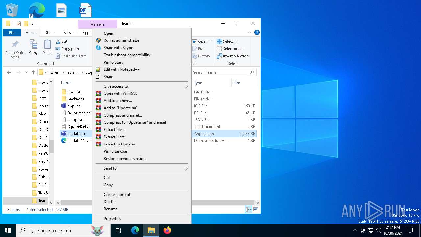Click the Up one level arrow
The width and height of the screenshot is (421, 237).
click(x=33, y=72)
